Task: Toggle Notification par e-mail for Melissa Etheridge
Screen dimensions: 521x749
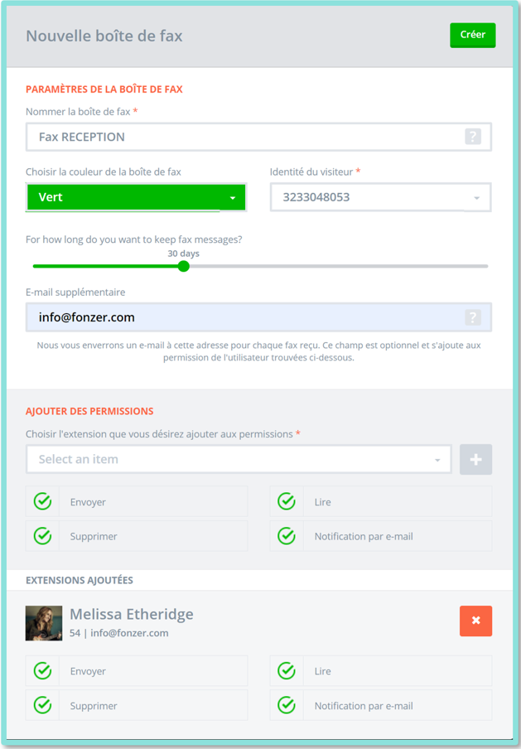Action: (287, 705)
